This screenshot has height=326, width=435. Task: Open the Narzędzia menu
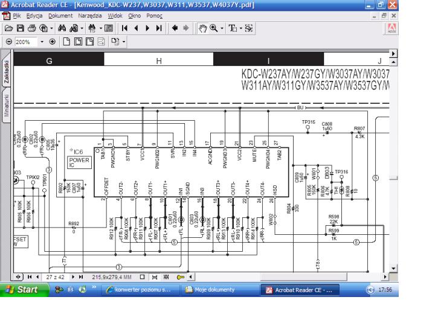(90, 16)
